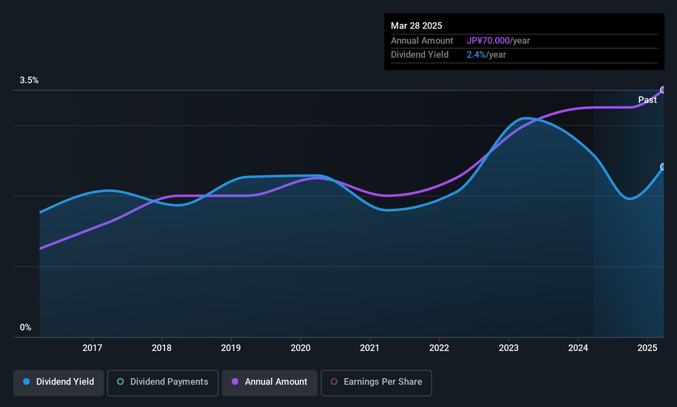Screen dimensions: 677x407
Task: Disable the Dividend Yield series via its label
Action: coord(65,382)
